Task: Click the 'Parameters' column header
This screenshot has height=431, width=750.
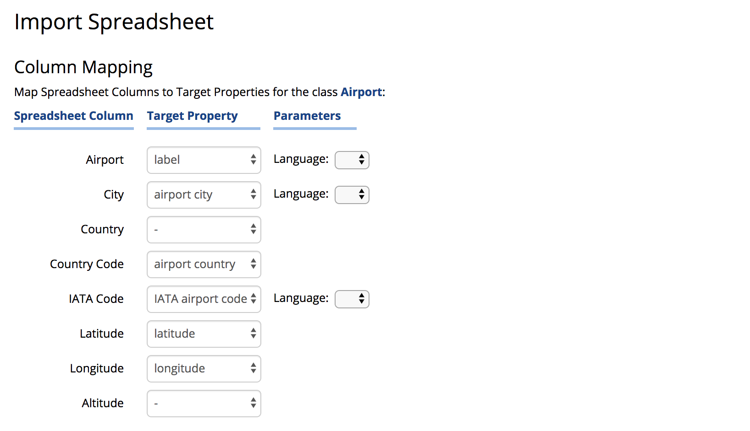Action: click(x=307, y=116)
